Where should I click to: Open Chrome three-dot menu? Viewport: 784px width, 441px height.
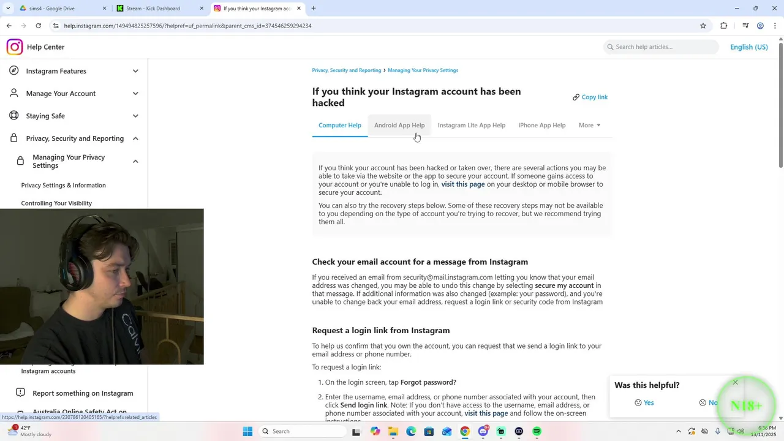(x=775, y=26)
